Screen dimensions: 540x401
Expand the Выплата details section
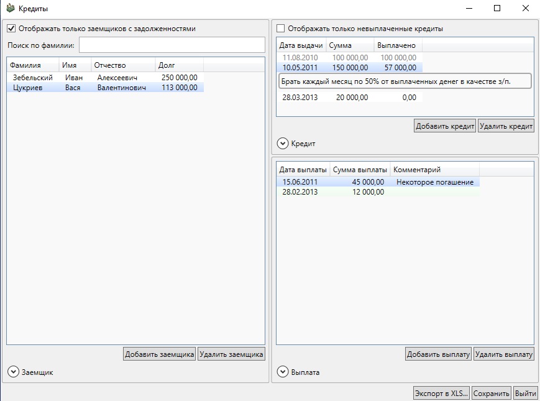point(282,372)
